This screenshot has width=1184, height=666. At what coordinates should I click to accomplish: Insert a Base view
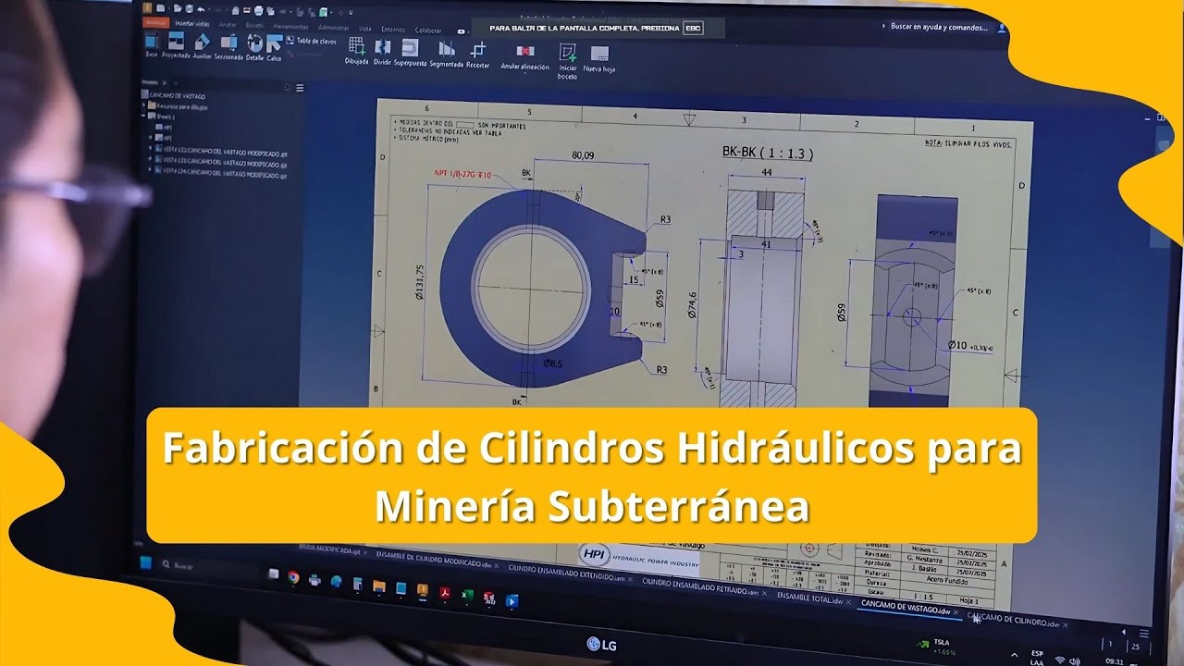pos(152,46)
